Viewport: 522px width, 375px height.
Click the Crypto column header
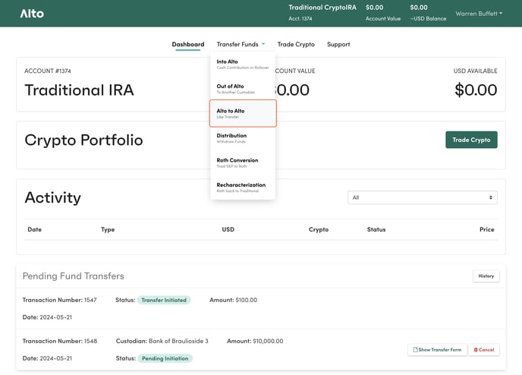click(319, 229)
